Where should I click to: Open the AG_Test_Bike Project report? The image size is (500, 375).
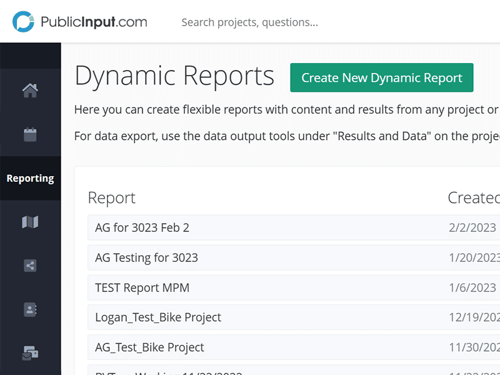coord(149,347)
